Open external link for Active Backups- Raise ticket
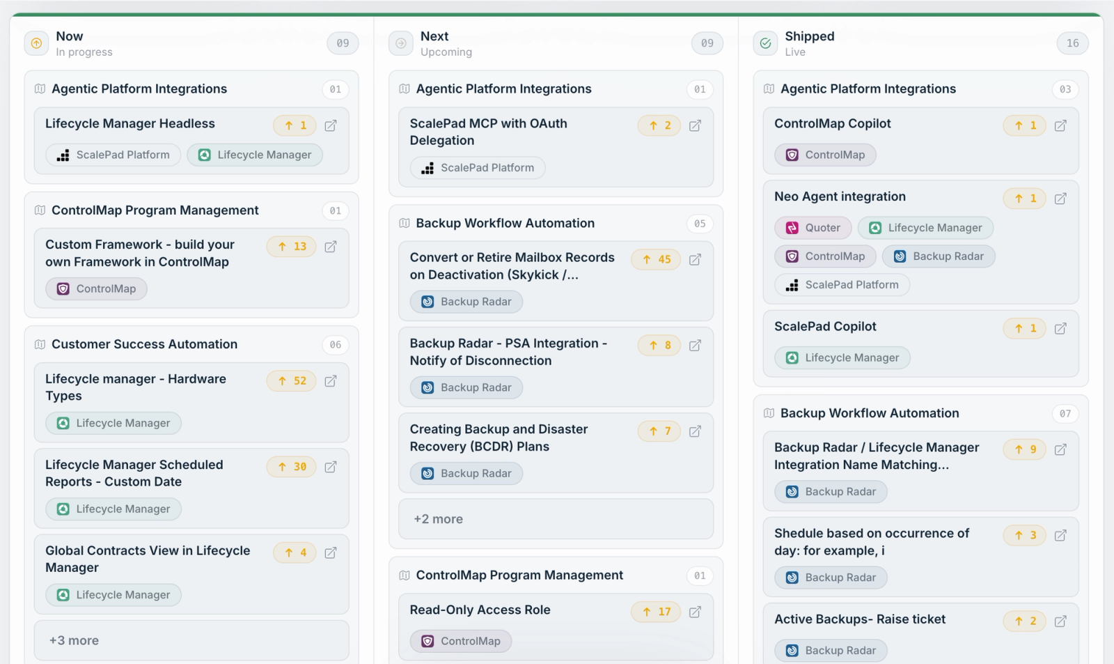This screenshot has height=664, width=1114. click(1060, 621)
